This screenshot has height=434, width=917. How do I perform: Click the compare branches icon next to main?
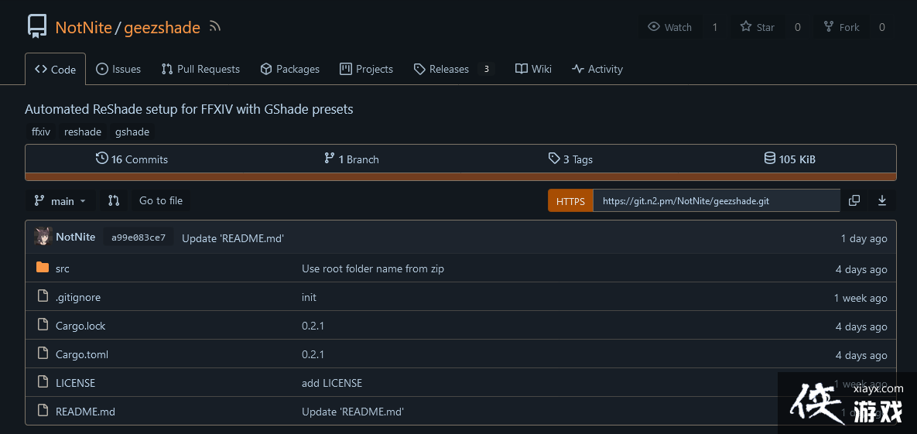(114, 200)
